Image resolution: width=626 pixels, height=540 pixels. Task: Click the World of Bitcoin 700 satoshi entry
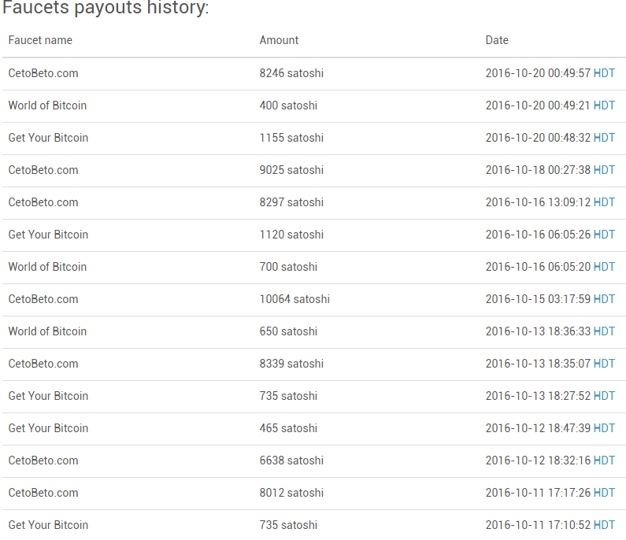click(314, 268)
